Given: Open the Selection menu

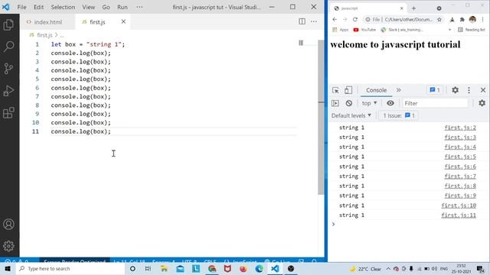Looking at the screenshot, I should pyautogui.click(x=63, y=7).
